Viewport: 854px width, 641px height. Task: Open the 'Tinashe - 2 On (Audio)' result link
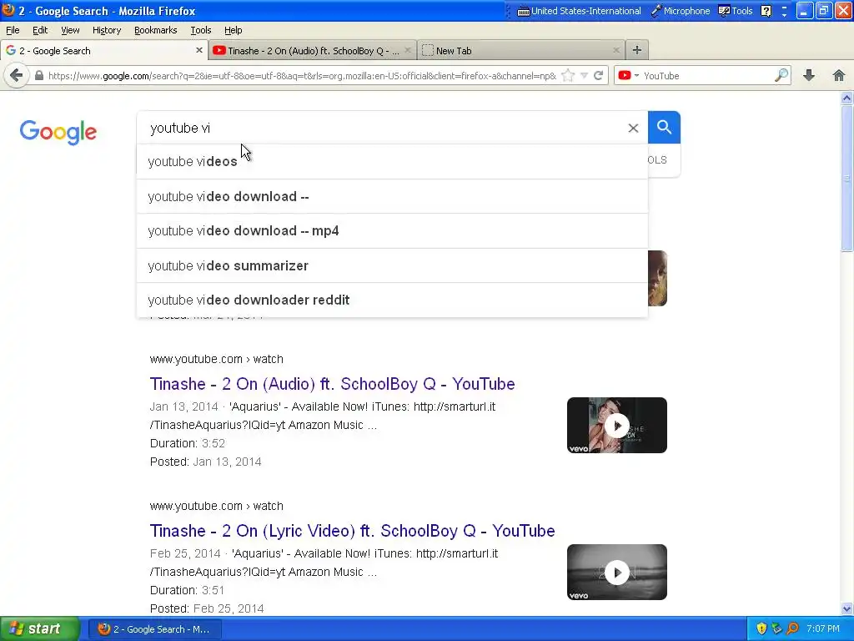332,384
